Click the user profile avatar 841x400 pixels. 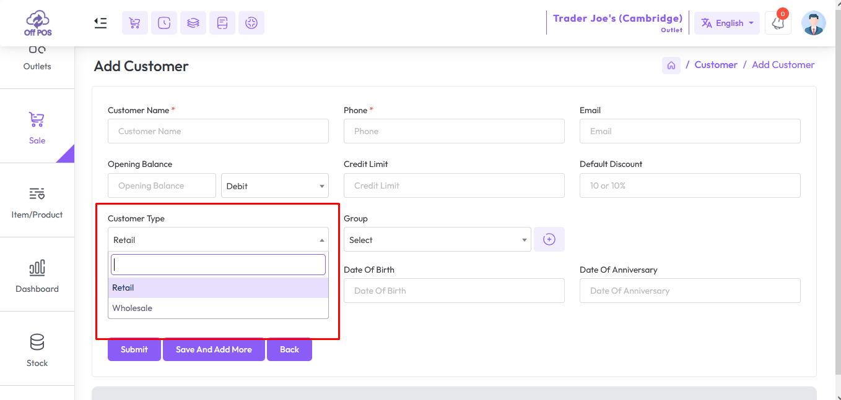(x=813, y=23)
